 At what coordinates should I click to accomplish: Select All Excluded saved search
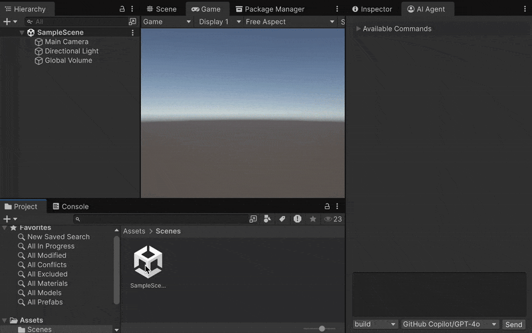point(47,274)
